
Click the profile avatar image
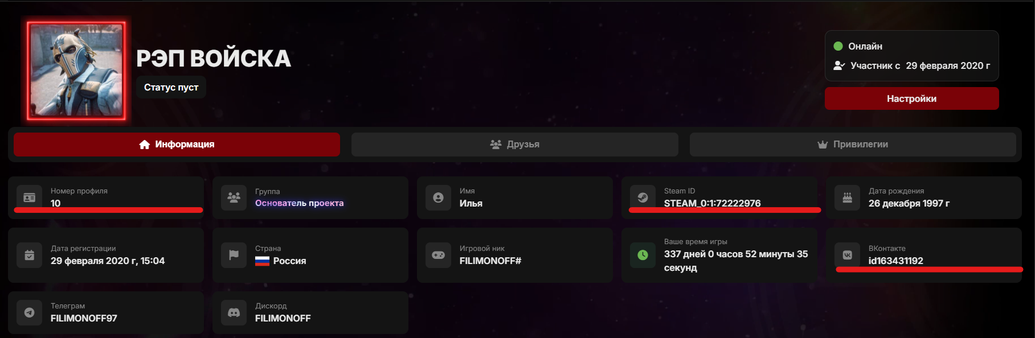click(76, 70)
